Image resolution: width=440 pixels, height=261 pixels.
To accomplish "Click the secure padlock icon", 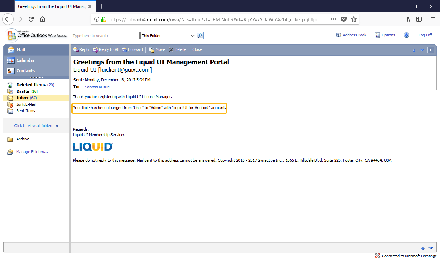I will 104,19.
